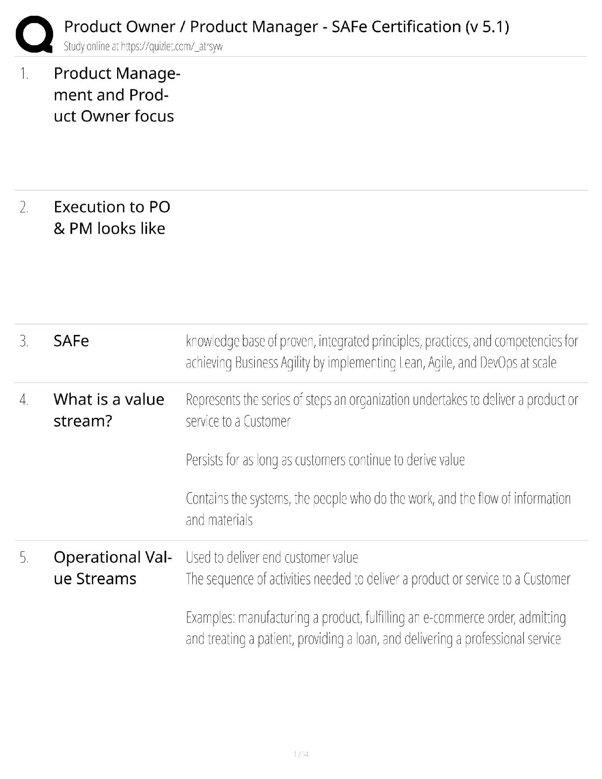Click the line Used to deliver end customer value

click(272, 557)
